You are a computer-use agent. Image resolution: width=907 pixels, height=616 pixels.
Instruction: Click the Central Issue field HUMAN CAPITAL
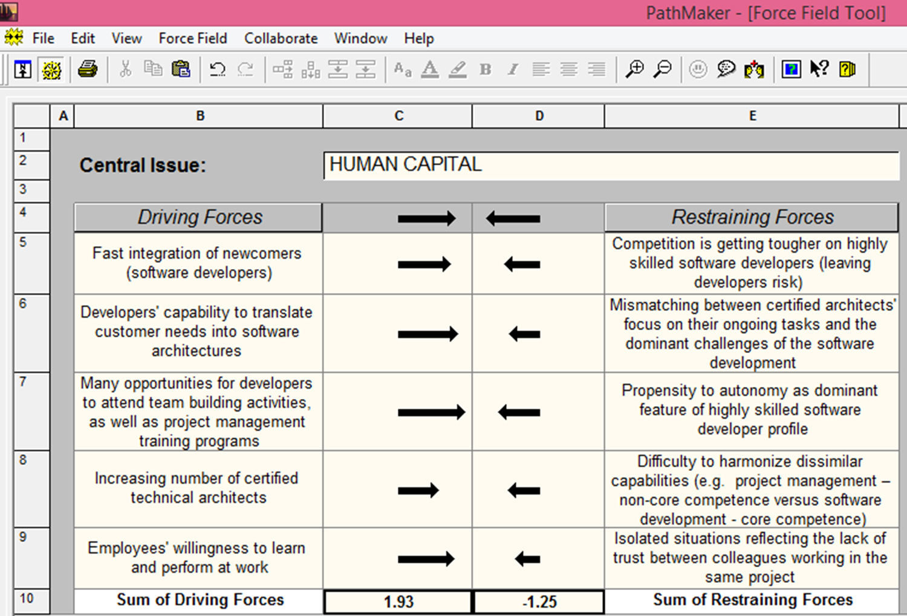[611, 166]
